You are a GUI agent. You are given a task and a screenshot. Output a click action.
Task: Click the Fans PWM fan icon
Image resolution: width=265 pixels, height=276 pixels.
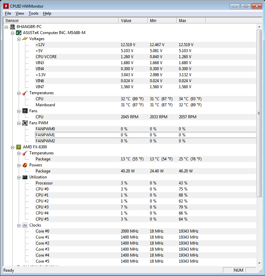coord(25,123)
